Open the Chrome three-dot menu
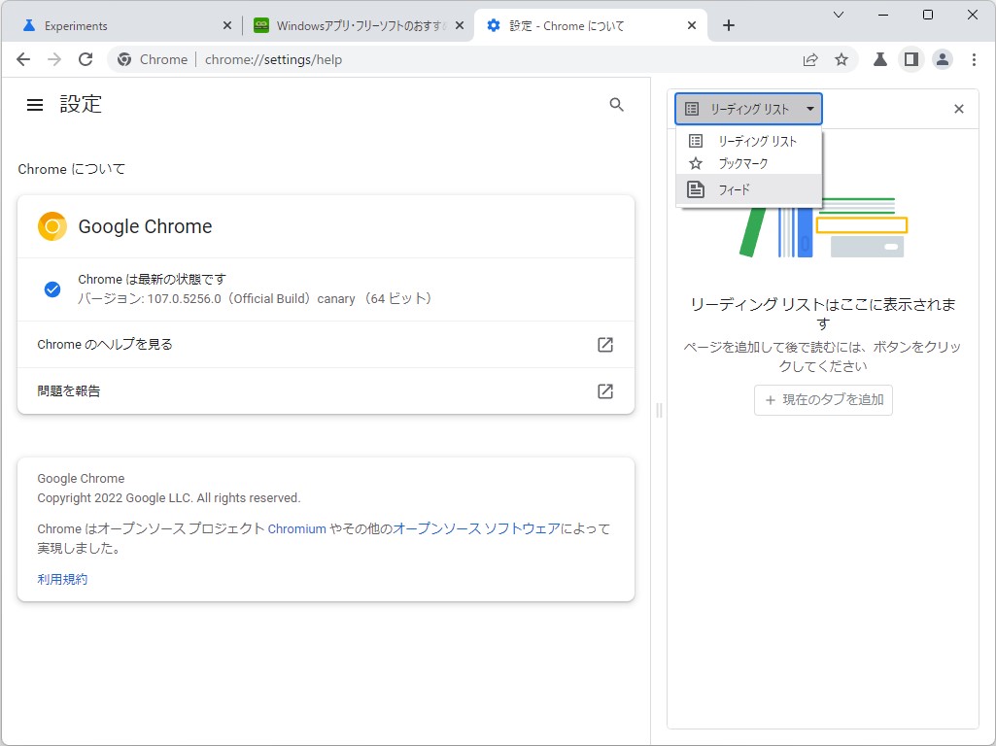996x746 pixels. pos(975,59)
